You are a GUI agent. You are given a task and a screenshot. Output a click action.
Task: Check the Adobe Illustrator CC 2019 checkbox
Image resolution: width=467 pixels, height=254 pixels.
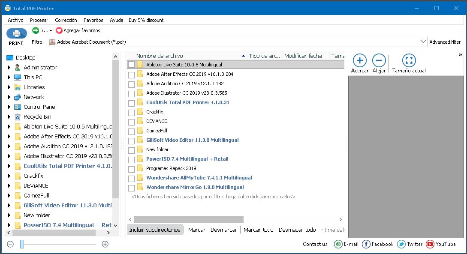click(131, 94)
